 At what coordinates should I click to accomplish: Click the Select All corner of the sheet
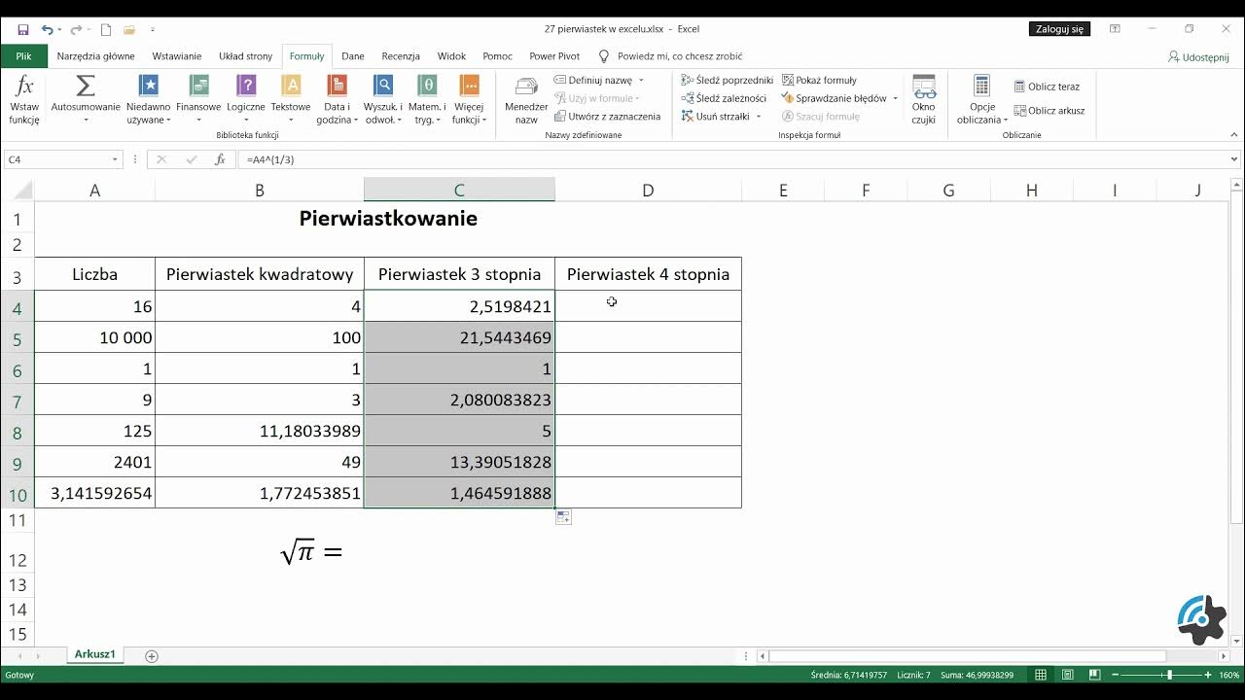tap(18, 191)
